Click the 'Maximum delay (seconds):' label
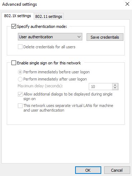 tap(40, 86)
